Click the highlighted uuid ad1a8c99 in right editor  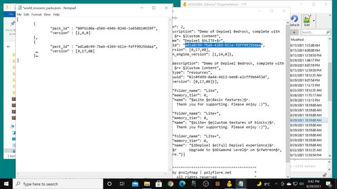[x=223, y=45]
